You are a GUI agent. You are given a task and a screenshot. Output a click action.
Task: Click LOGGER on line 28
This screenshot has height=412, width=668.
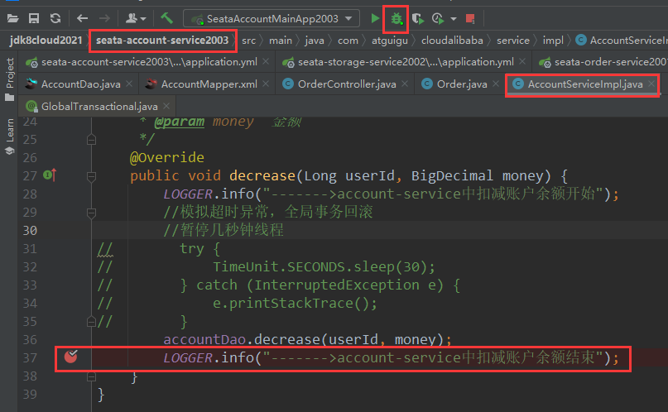pyautogui.click(x=188, y=194)
